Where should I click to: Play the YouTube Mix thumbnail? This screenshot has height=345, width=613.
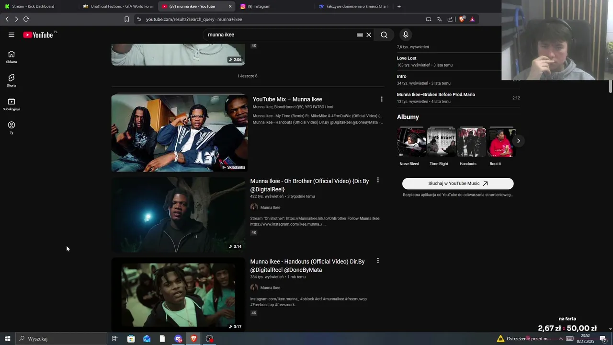tap(180, 133)
